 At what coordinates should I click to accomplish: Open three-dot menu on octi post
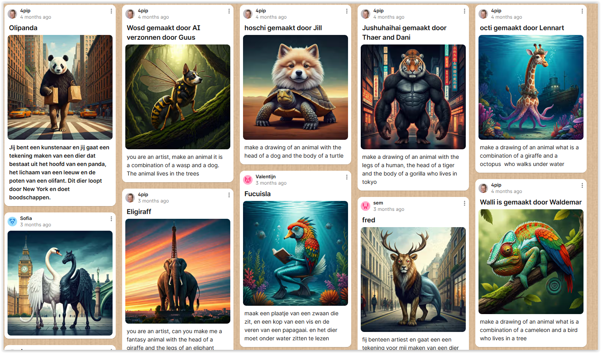pyautogui.click(x=582, y=11)
